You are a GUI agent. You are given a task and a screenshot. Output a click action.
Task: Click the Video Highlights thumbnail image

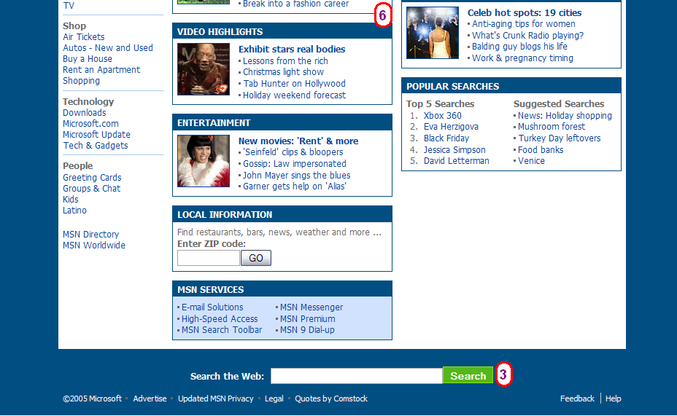point(204,69)
